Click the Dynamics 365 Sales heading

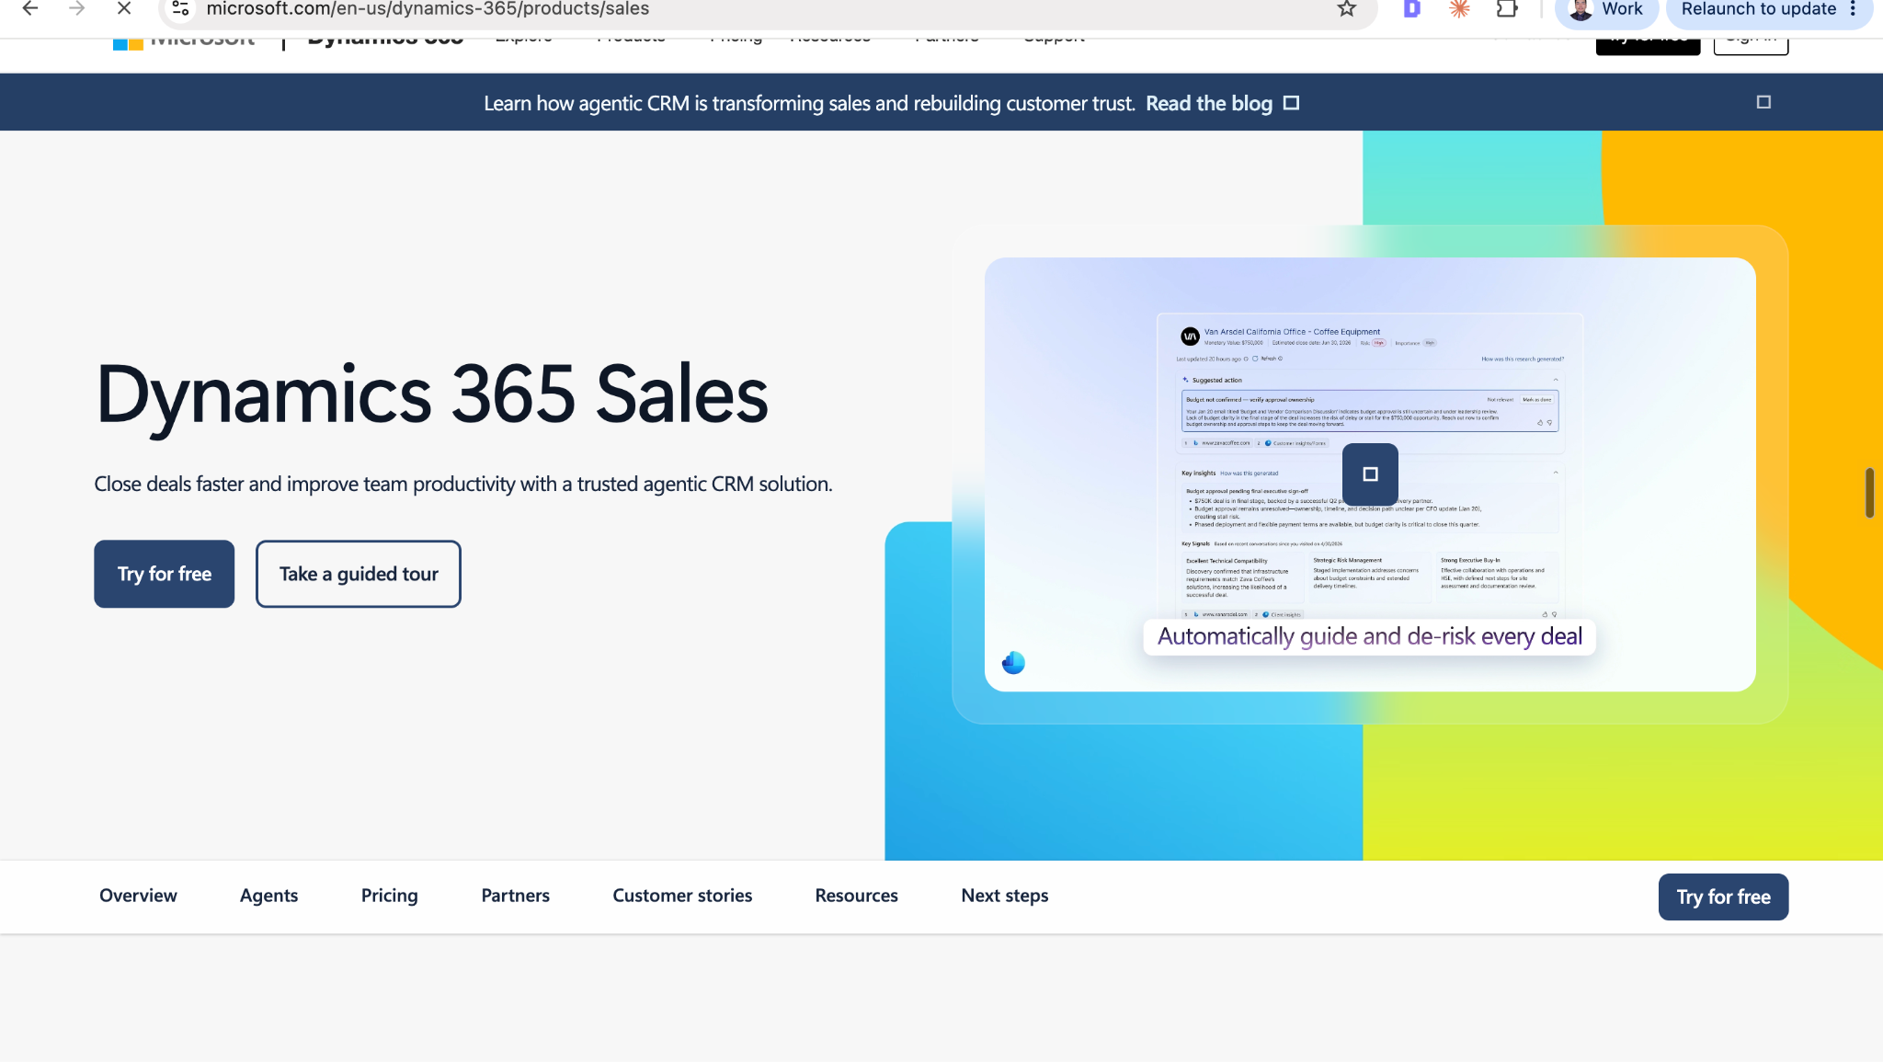(431, 394)
